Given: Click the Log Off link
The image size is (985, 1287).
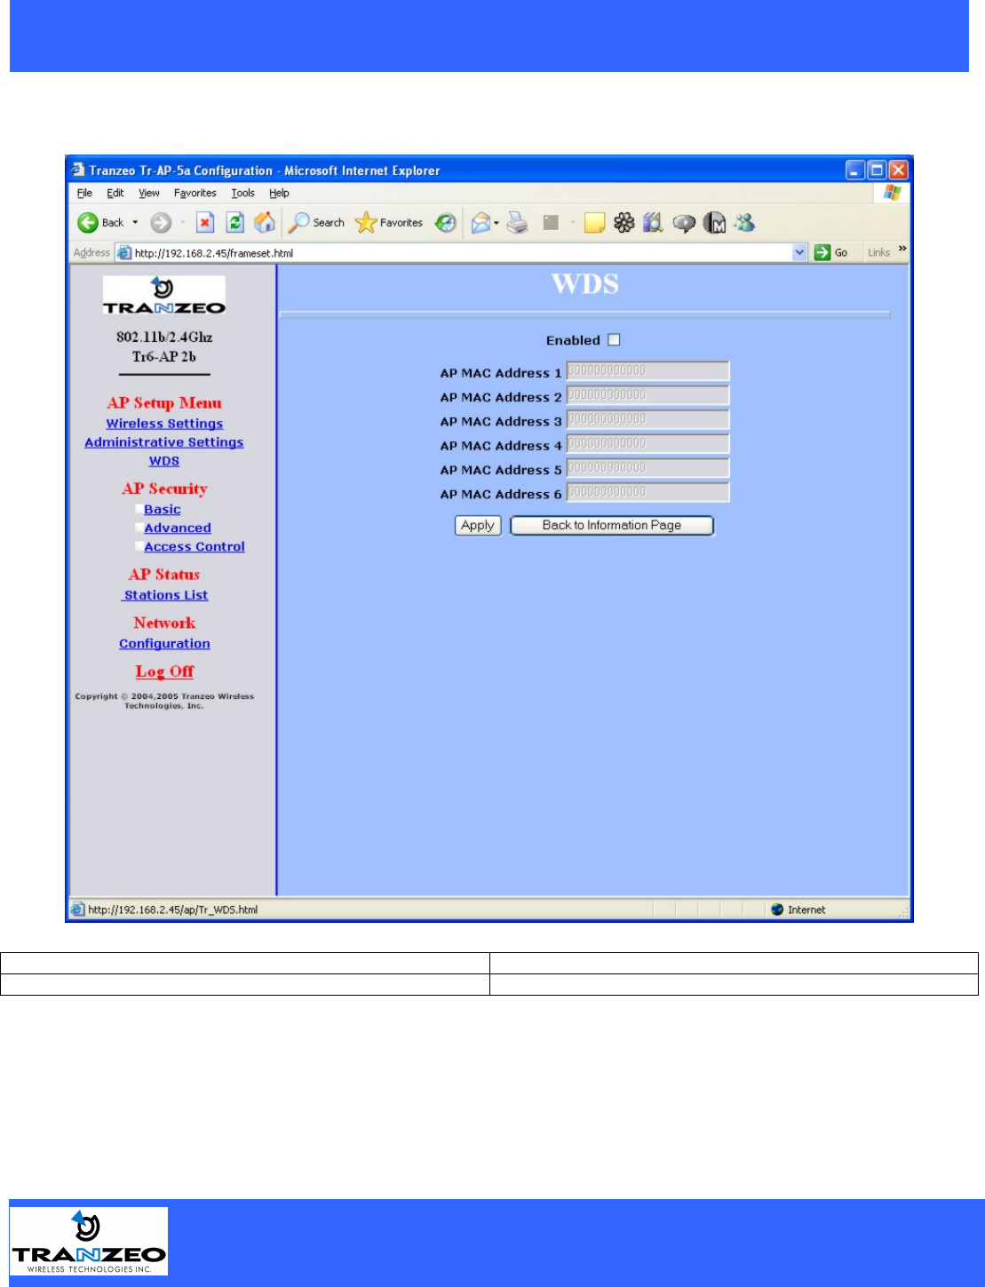Looking at the screenshot, I should pos(164,671).
